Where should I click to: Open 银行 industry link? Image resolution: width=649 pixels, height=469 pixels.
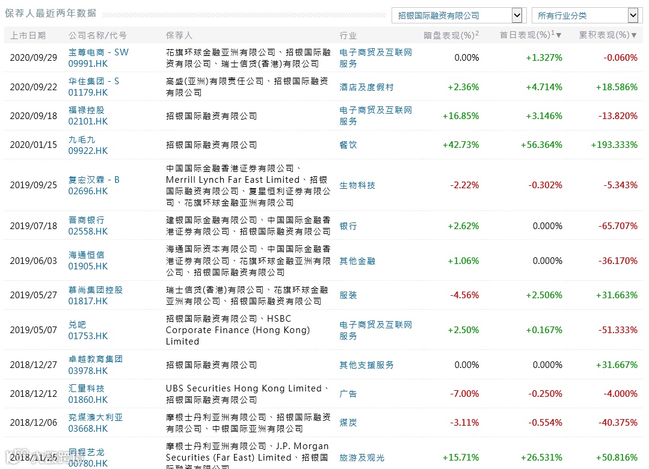348,226
